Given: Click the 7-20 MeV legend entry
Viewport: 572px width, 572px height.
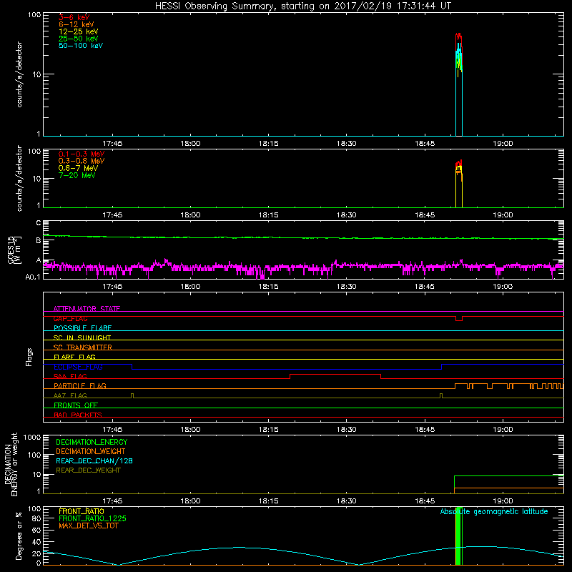Looking at the screenshot, I should tap(77, 175).
